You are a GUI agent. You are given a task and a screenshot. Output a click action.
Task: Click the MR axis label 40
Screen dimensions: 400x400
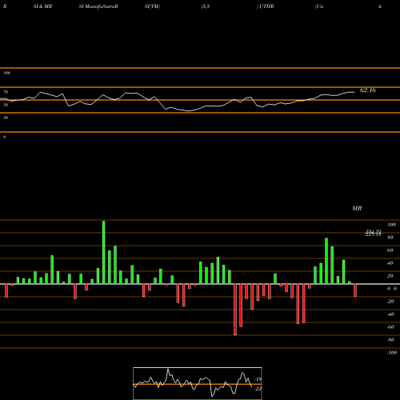point(390,263)
